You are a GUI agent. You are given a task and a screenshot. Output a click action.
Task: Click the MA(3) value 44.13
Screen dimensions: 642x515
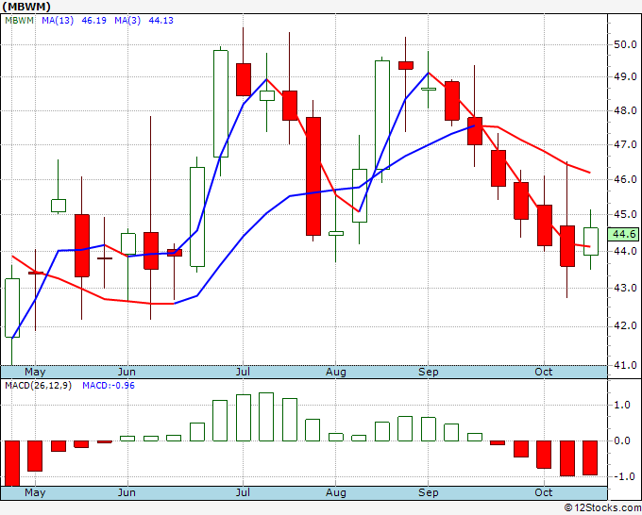160,21
